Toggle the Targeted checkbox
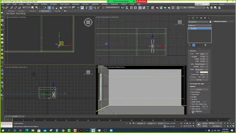Screen dimensions: 236x133 pyautogui.click(x=191, y=57)
